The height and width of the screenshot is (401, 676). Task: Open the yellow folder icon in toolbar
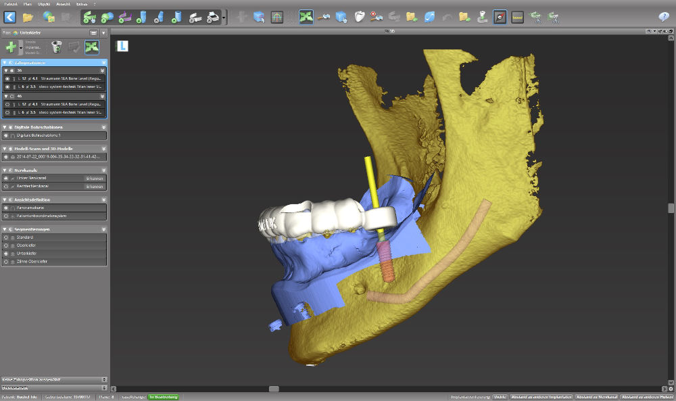(28, 18)
